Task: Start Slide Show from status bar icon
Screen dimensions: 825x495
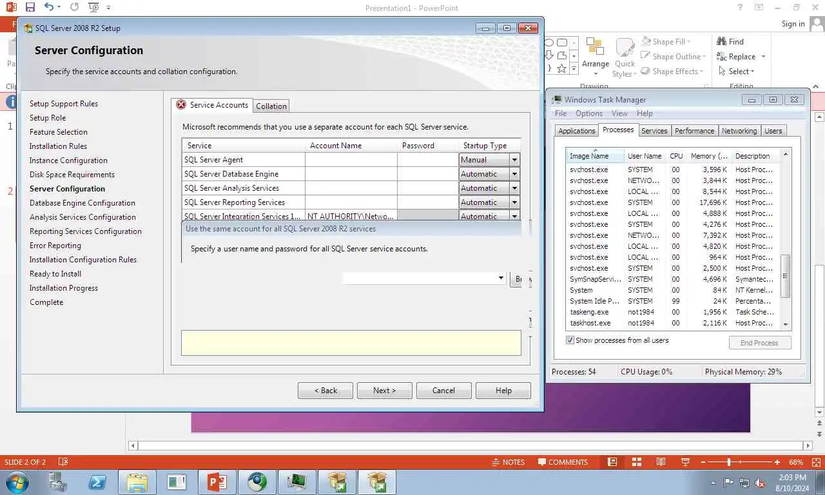Action: point(684,462)
